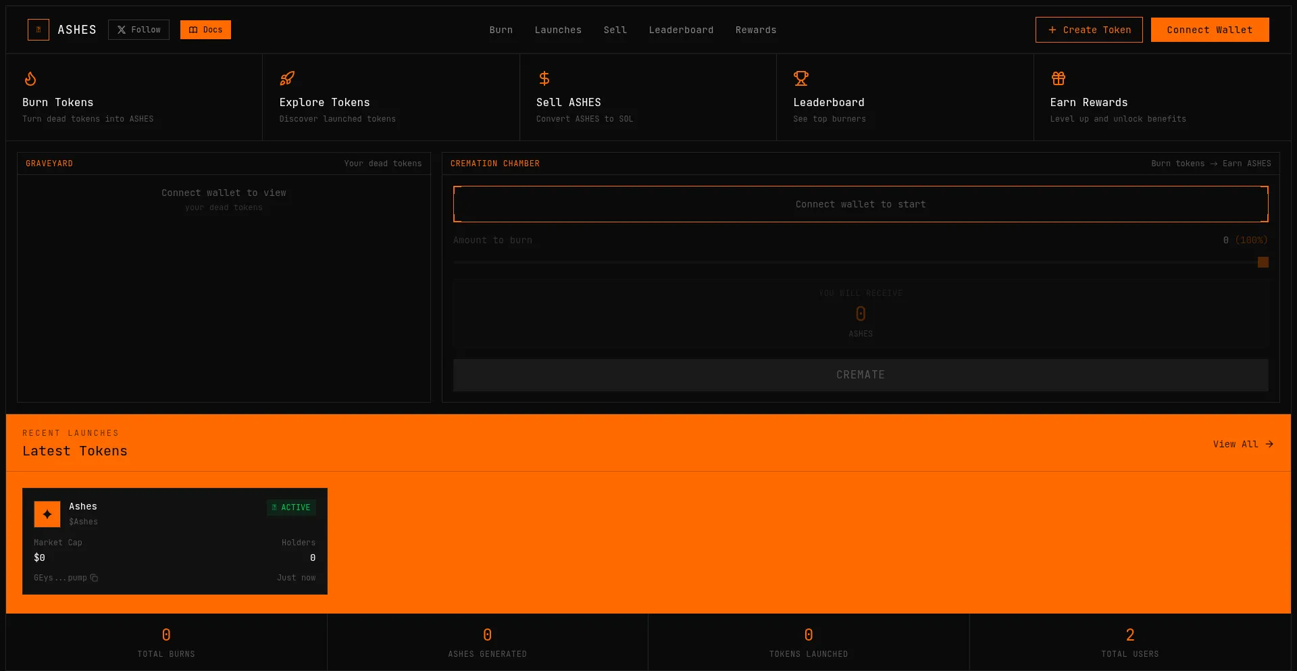Image resolution: width=1297 pixels, height=671 pixels.
Task: Click the Create Token button
Action: [x=1089, y=30]
